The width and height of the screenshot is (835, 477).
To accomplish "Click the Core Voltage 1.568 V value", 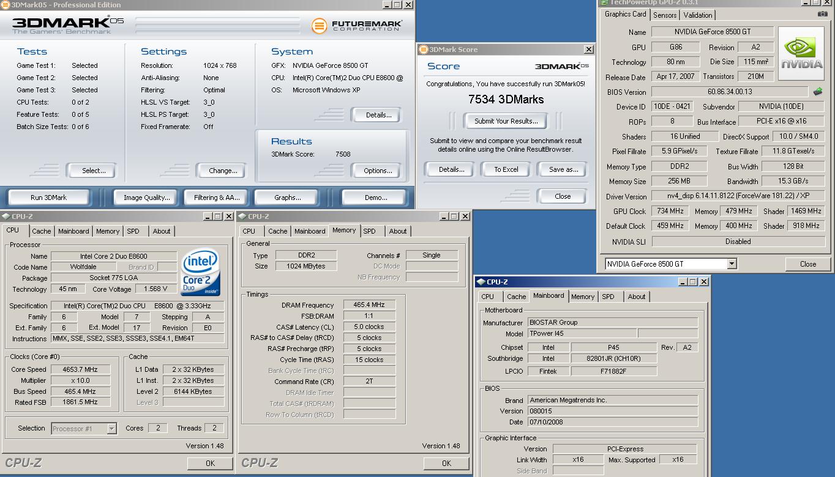I will (155, 289).
